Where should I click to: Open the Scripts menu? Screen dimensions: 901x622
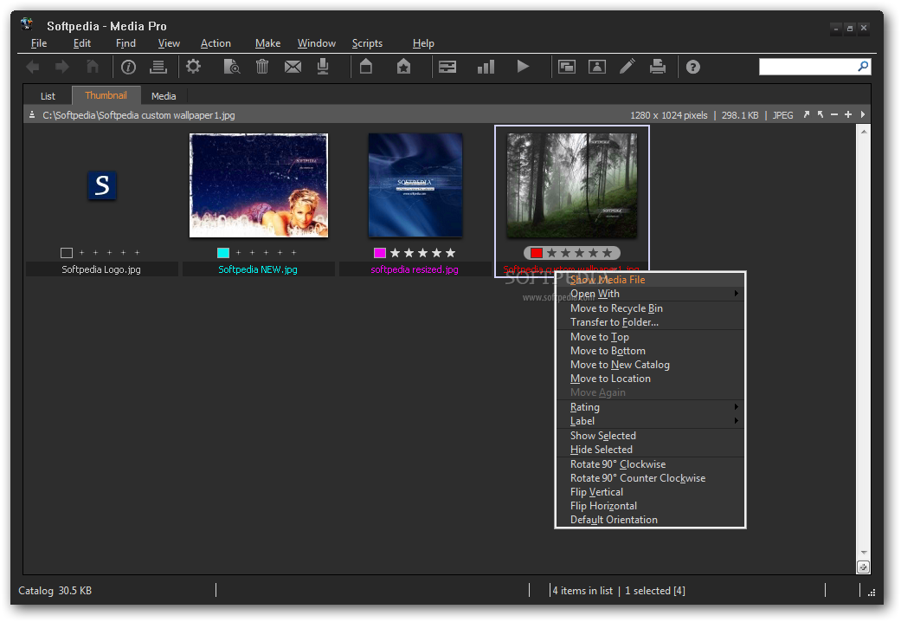point(367,43)
